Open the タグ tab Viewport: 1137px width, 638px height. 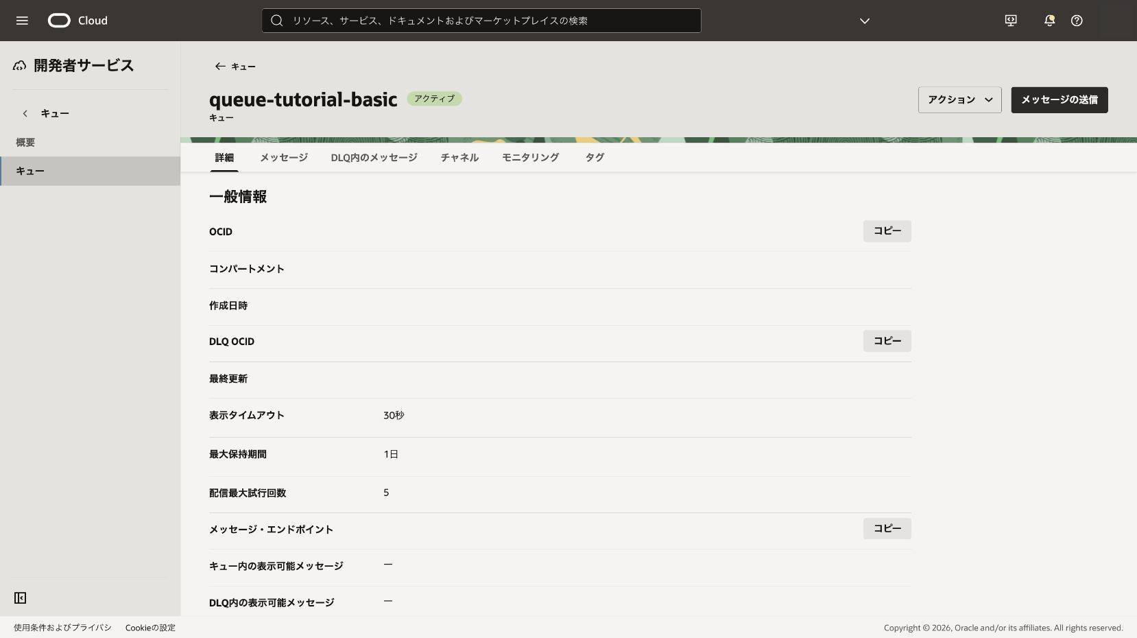click(595, 158)
